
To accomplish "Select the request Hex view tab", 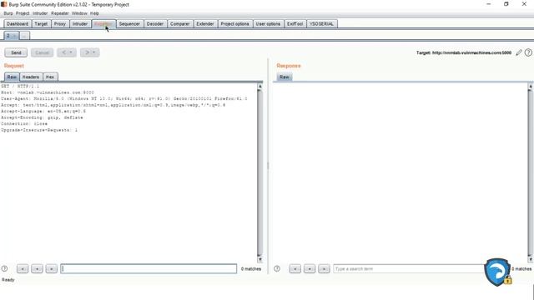I will pyautogui.click(x=50, y=77).
